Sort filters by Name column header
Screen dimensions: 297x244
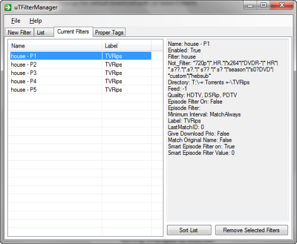pyautogui.click(x=55, y=46)
